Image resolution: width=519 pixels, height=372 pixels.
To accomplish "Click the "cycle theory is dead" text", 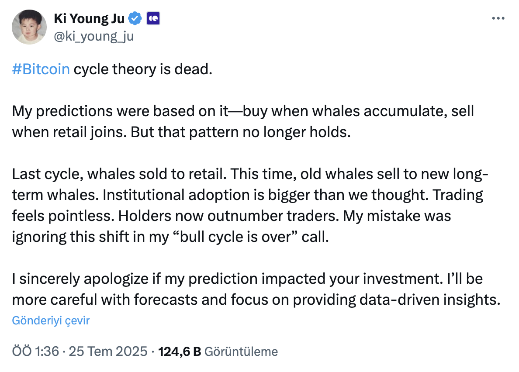I will (142, 69).
